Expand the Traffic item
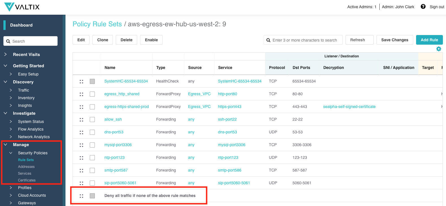The image size is (446, 206). click(11, 90)
